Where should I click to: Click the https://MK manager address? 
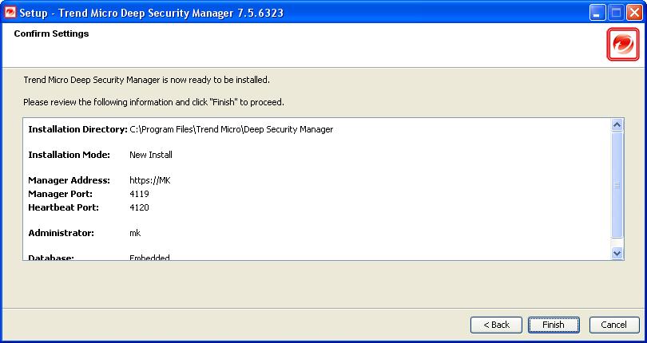pyautogui.click(x=150, y=180)
